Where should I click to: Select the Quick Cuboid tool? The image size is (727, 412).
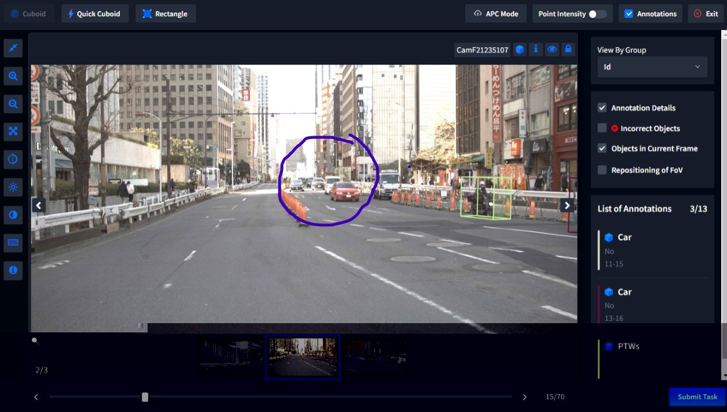(94, 14)
